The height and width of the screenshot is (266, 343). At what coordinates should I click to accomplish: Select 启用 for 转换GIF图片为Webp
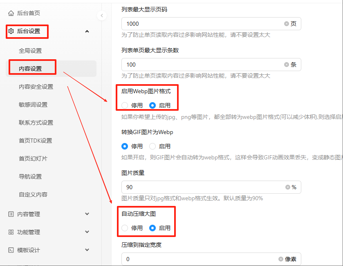pyautogui.click(x=152, y=146)
